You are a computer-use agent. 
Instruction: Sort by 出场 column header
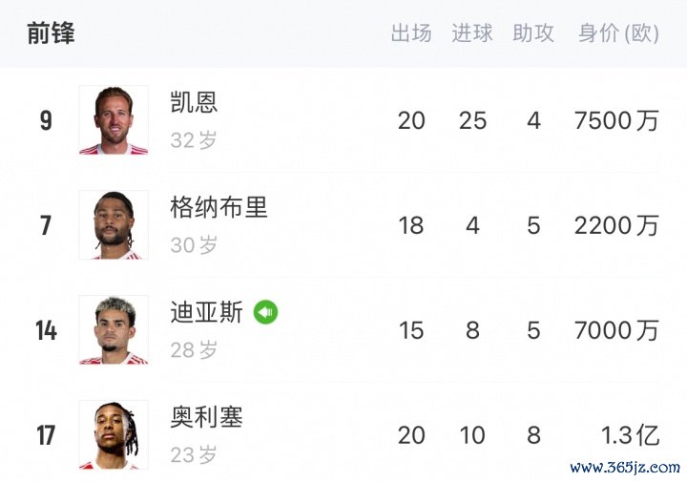[x=411, y=33]
